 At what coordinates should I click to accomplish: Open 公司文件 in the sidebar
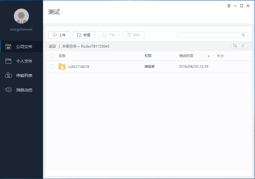tap(24, 47)
